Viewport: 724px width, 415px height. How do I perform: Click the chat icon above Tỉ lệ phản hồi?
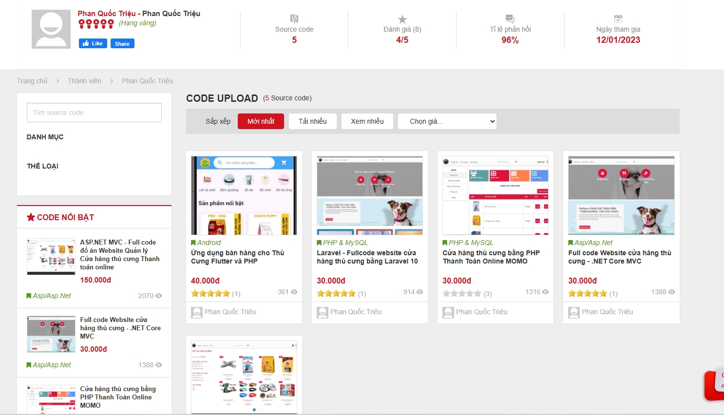(x=510, y=19)
